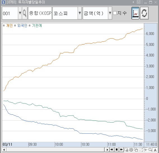This screenshot has width=159, height=153.
Task: Click the overlapping windows icon
Action: [x=136, y=150]
